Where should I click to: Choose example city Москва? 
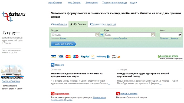(x=63, y=38)
